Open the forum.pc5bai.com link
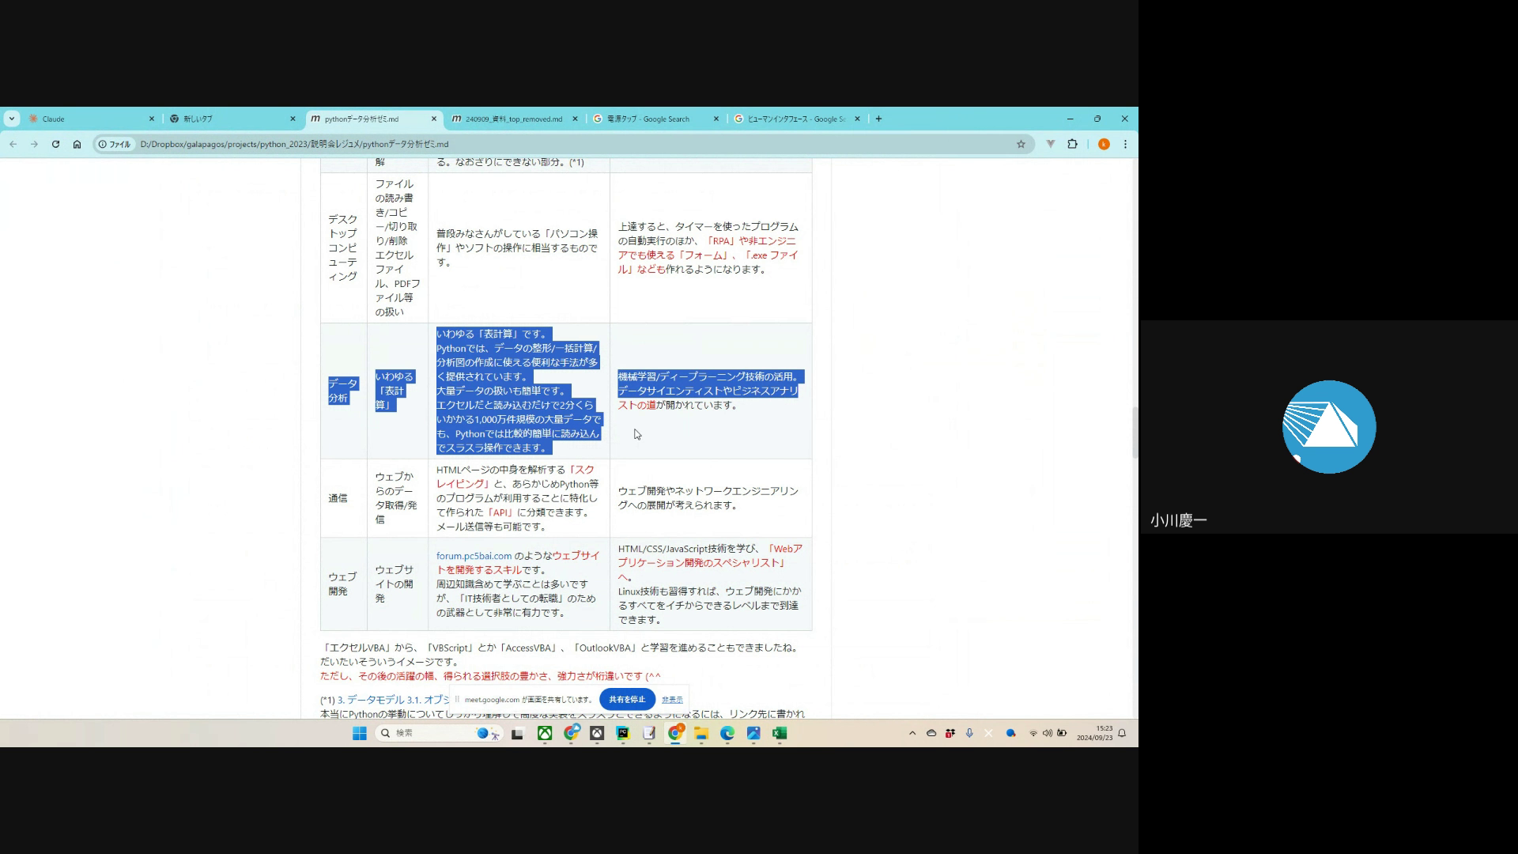The height and width of the screenshot is (854, 1518). [x=474, y=556]
